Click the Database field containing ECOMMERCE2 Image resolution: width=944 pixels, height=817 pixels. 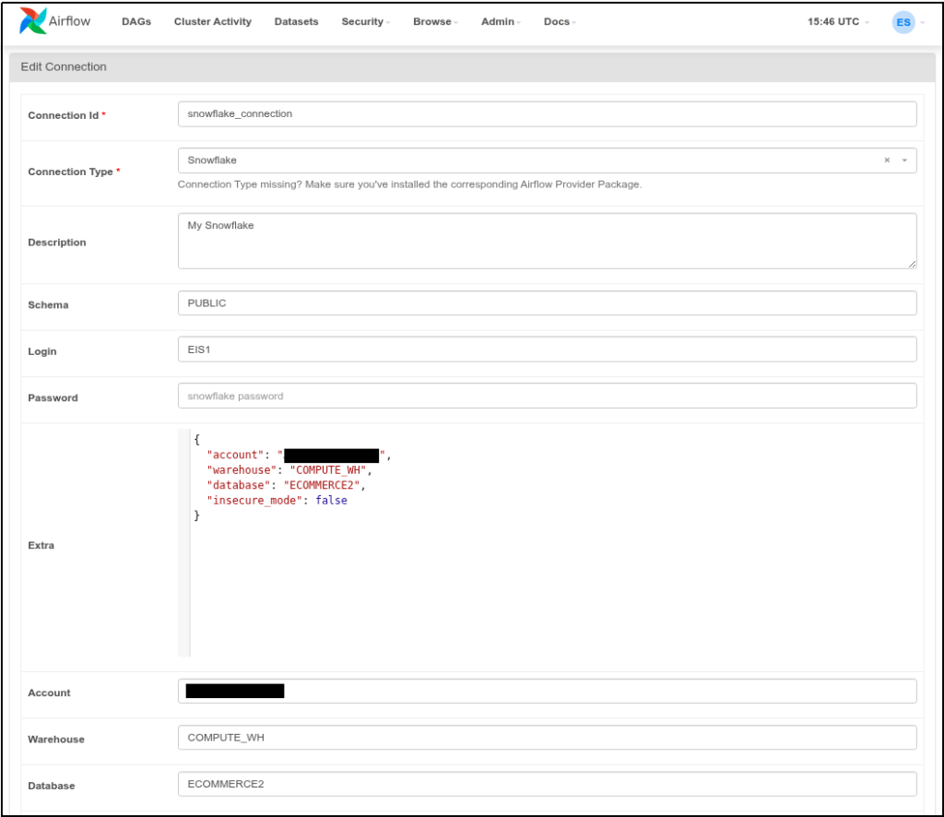(x=548, y=784)
